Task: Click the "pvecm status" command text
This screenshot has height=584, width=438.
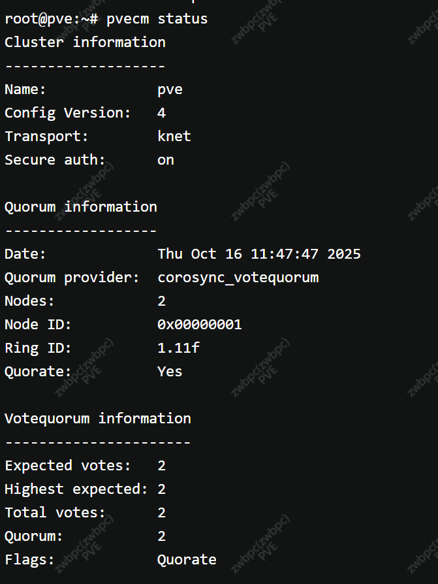Action: (157, 18)
